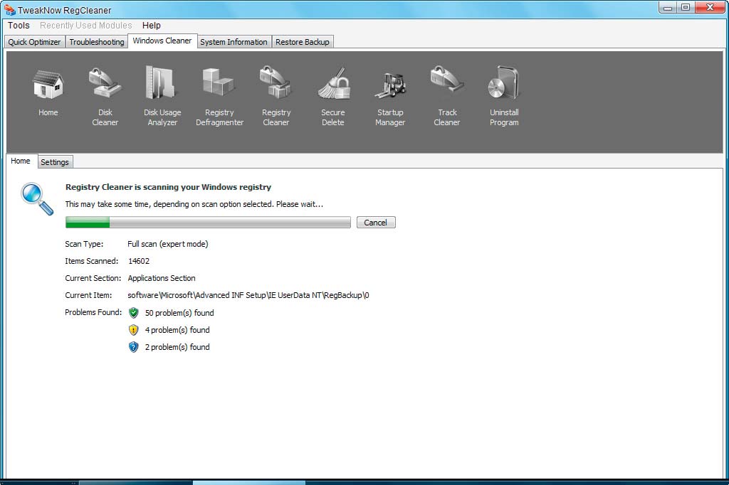729x485 pixels.
Task: Open the Tools menu
Action: tap(19, 26)
